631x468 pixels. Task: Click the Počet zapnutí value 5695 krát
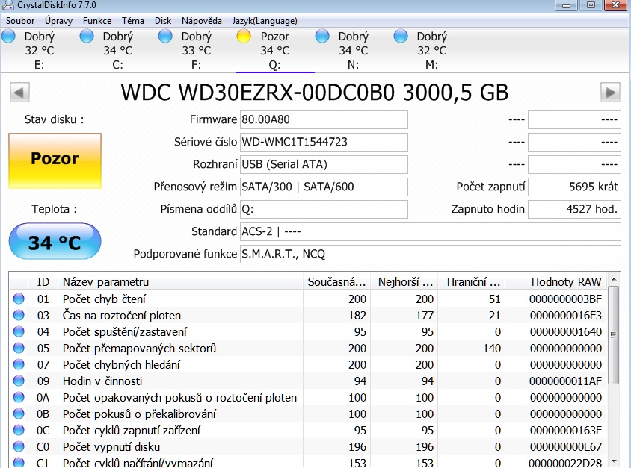[x=574, y=187]
